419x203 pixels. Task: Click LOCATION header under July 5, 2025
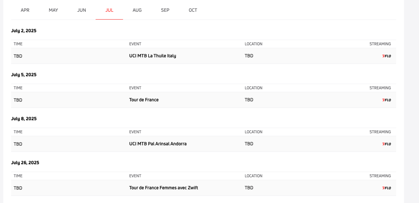pyautogui.click(x=254, y=88)
